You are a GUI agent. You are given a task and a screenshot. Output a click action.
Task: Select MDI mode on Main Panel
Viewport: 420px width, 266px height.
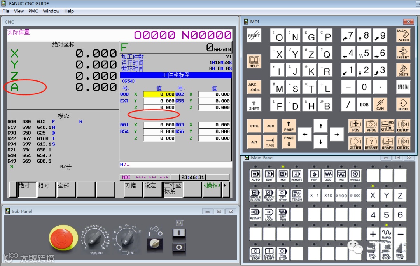tap(283, 175)
